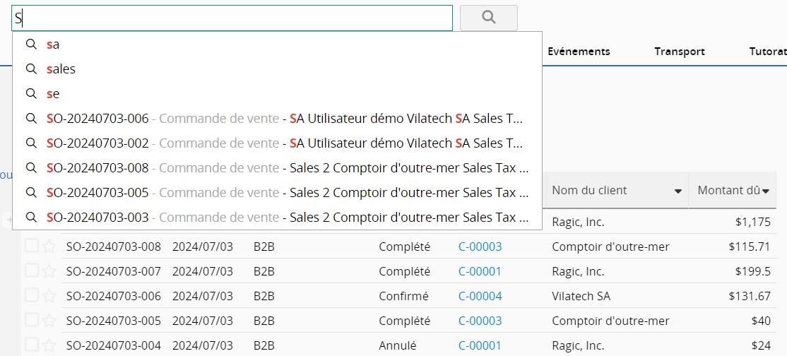
Task: Expand the 'Nom du client' column dropdown
Action: click(x=678, y=191)
